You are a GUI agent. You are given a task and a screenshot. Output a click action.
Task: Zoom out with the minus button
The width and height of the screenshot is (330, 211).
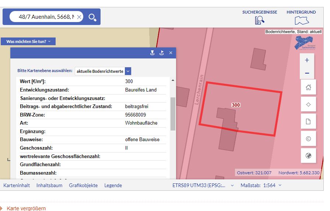[307, 73]
